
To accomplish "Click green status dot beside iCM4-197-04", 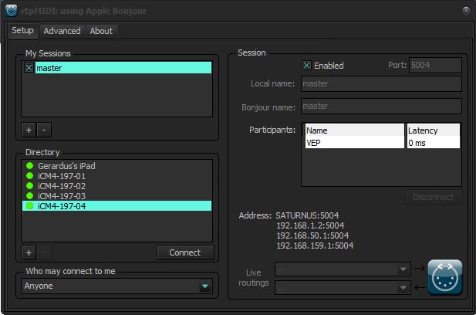I will (x=30, y=206).
